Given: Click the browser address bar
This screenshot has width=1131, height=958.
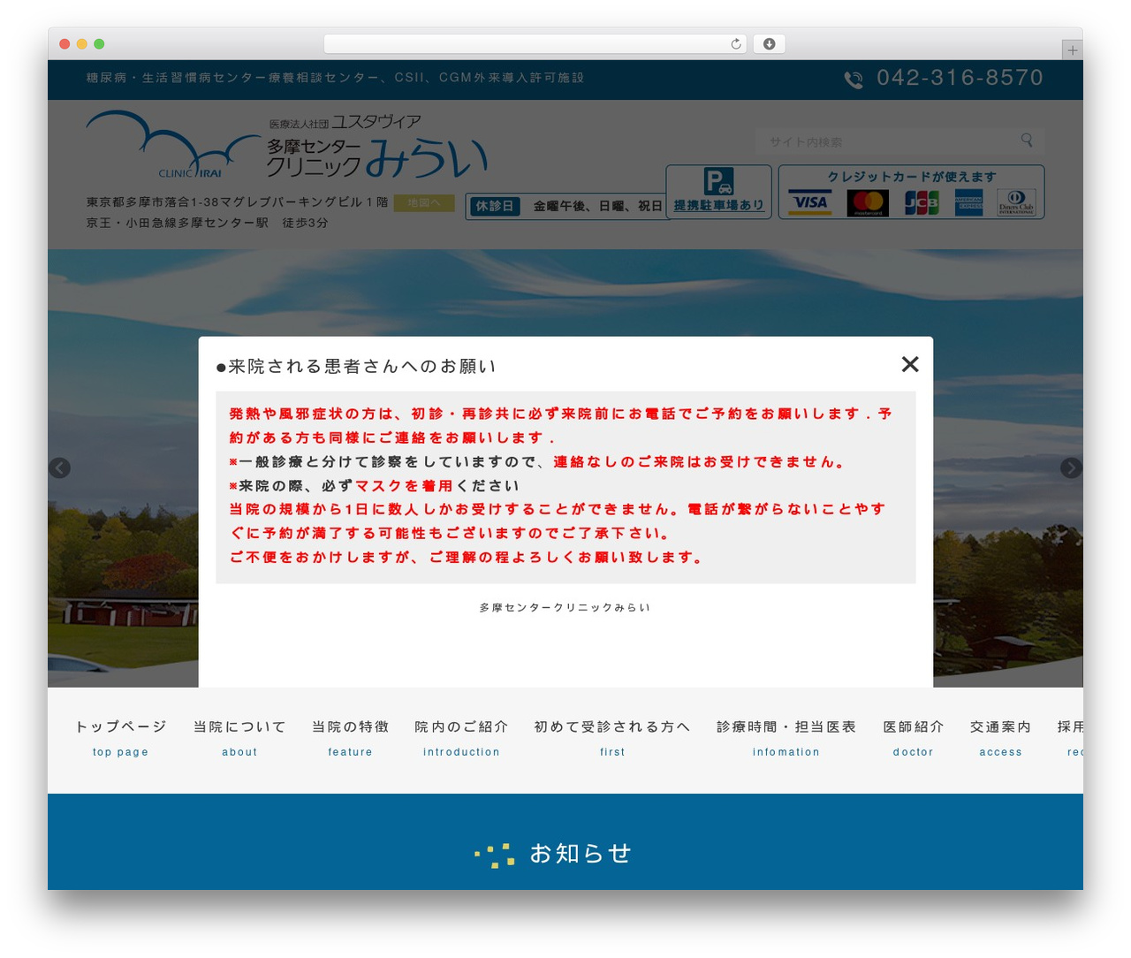Looking at the screenshot, I should click(x=535, y=44).
